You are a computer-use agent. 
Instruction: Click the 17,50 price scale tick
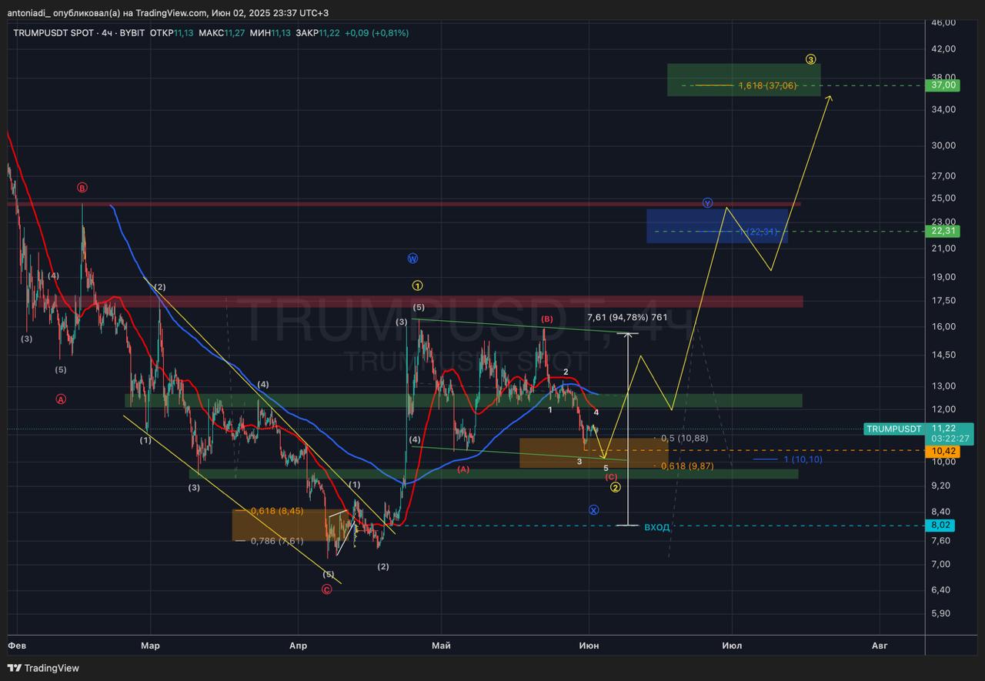943,301
